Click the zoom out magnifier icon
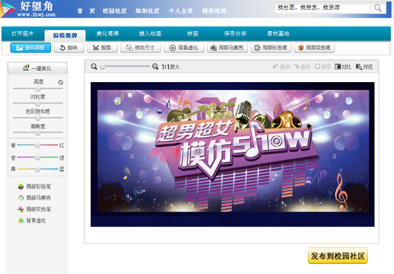394x274 pixels. 95,67
